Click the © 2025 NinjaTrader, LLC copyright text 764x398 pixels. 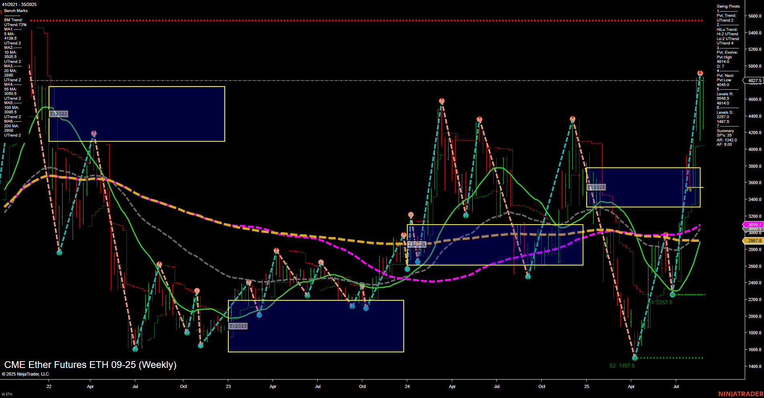[x=26, y=374]
